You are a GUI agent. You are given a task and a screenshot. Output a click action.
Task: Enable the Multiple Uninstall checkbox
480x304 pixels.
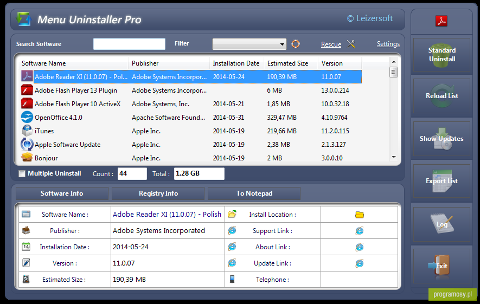22,174
